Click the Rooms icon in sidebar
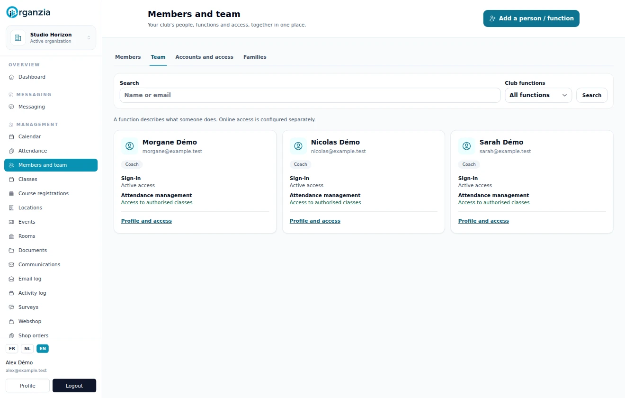This screenshot has height=398, width=625. tap(11, 236)
